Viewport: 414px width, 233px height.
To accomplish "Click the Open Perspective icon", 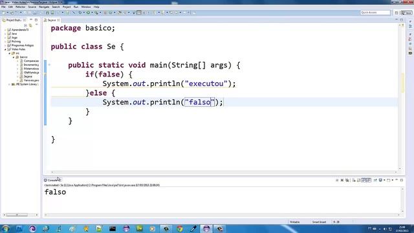I will (x=397, y=13).
